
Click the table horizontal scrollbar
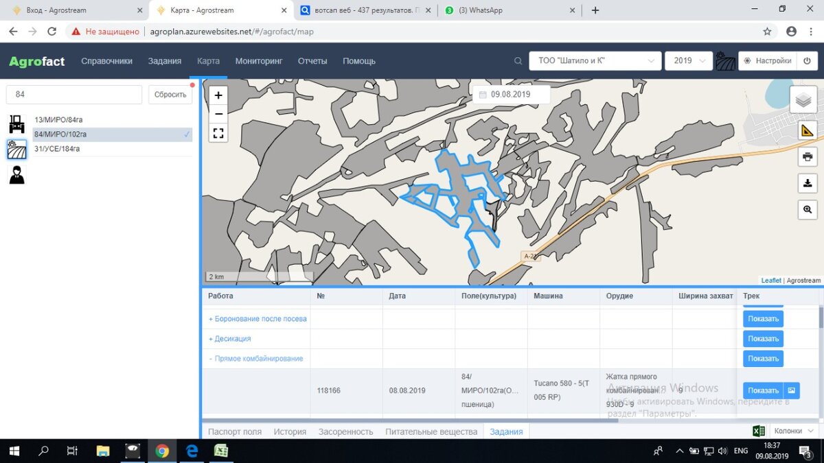tap(411, 420)
